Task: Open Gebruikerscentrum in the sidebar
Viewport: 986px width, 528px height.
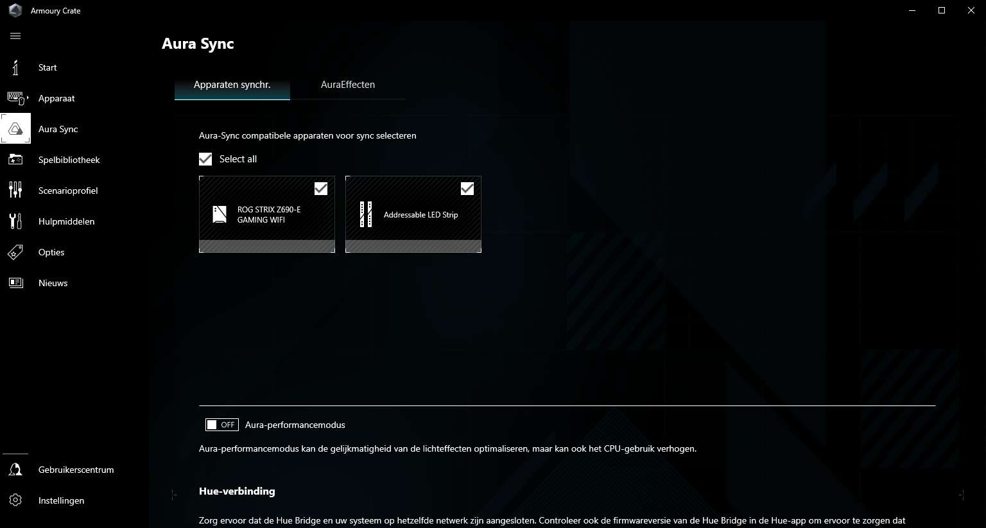Action: click(76, 470)
